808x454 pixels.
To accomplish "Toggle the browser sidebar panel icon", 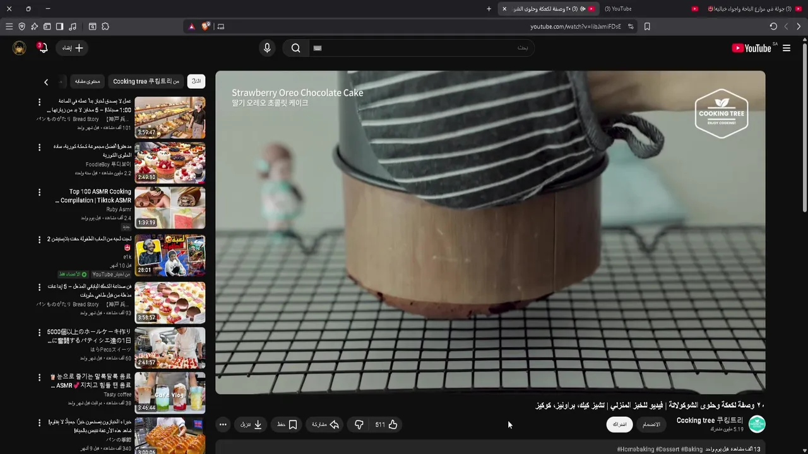I will click(59, 26).
